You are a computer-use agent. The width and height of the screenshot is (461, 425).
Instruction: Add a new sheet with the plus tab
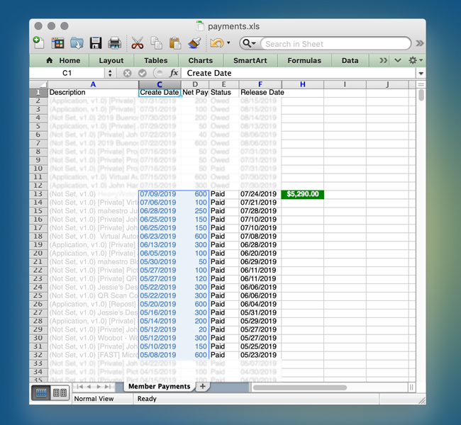(203, 387)
